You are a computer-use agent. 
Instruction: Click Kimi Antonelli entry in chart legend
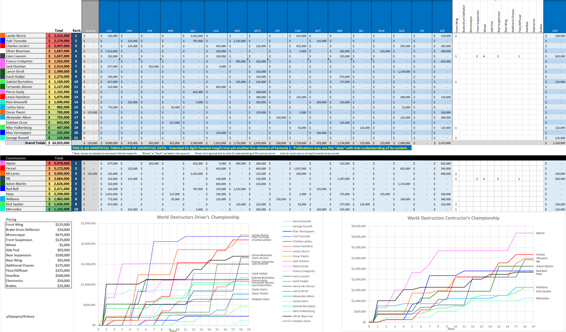pos(302,221)
